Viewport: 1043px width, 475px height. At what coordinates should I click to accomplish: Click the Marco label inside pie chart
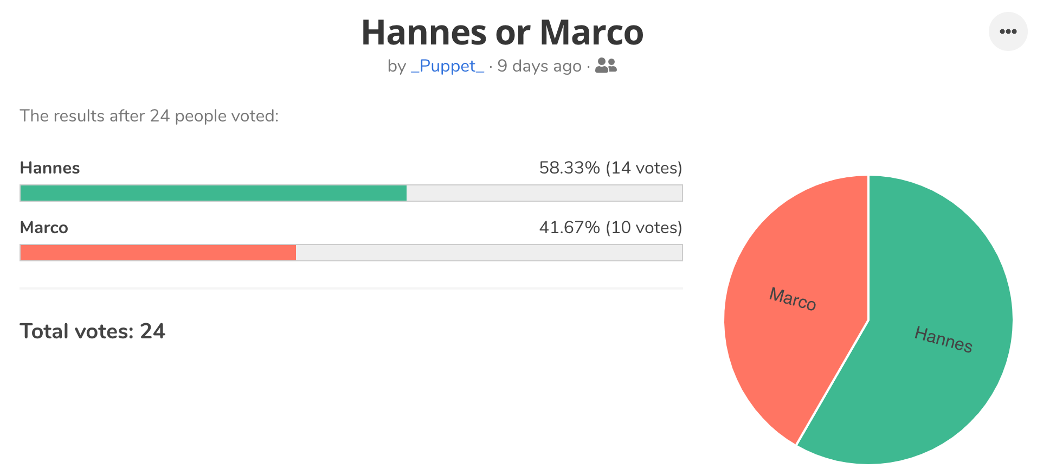point(793,299)
